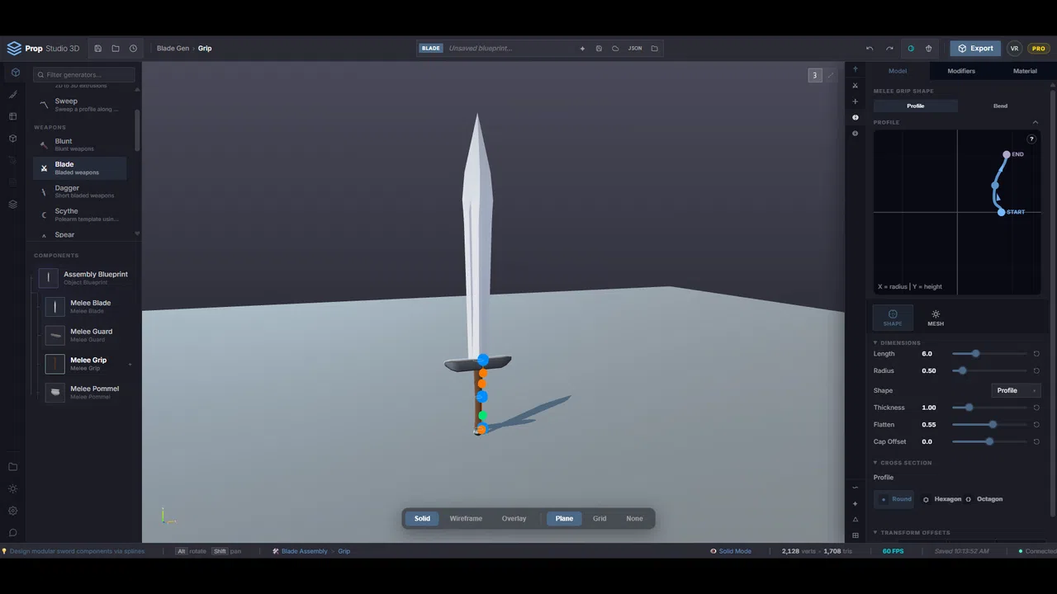Save the blueprint with the blueprint bar disk icon

599,49
